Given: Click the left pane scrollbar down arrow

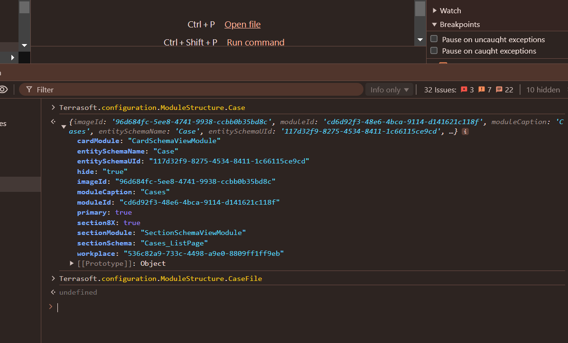Looking at the screenshot, I should (24, 45).
